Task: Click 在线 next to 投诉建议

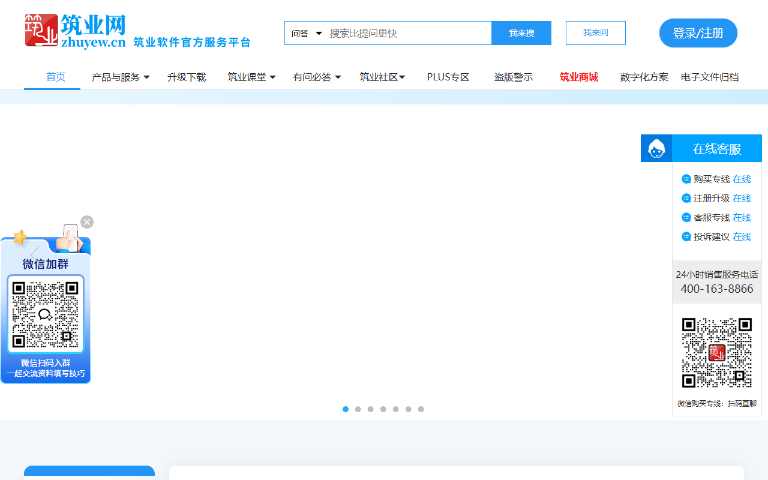Action: [x=742, y=236]
